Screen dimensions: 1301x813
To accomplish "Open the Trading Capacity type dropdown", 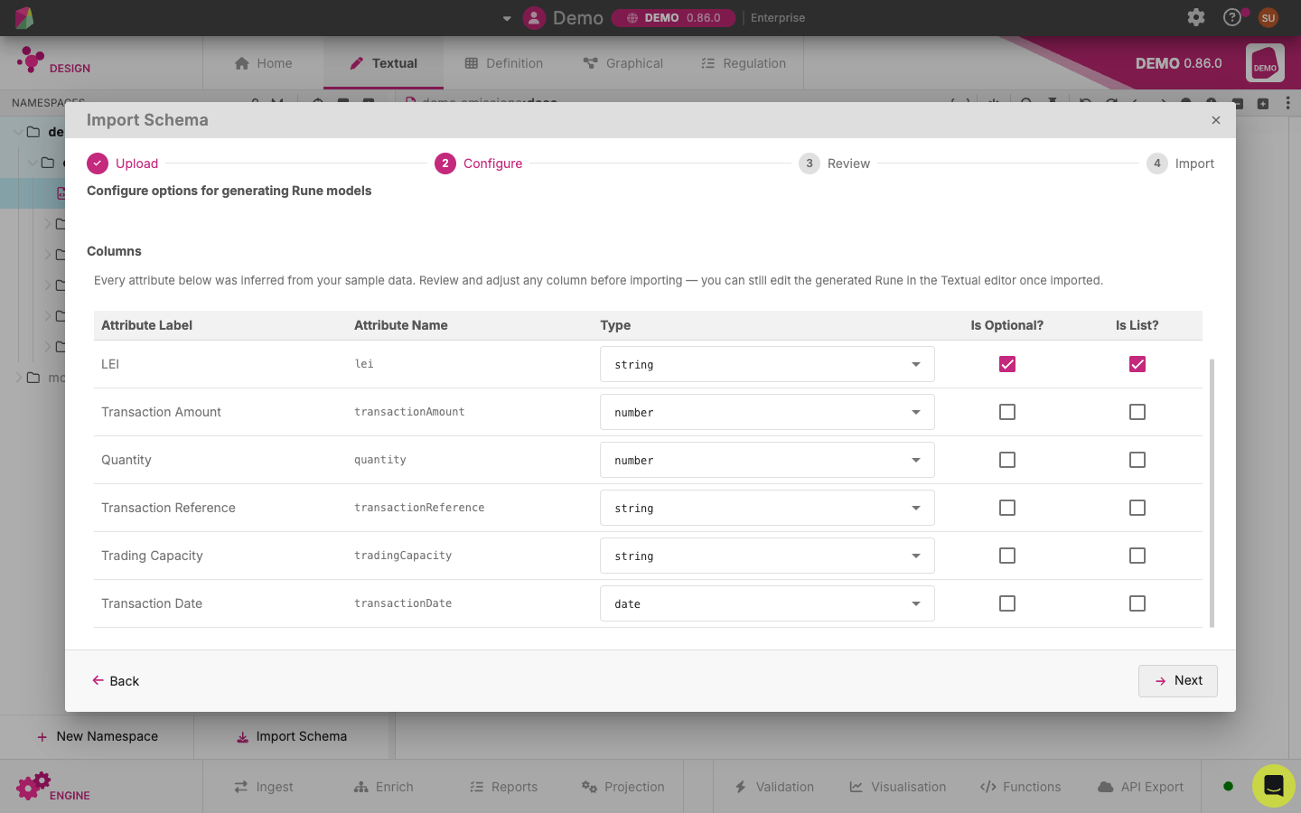I will [x=767, y=556].
